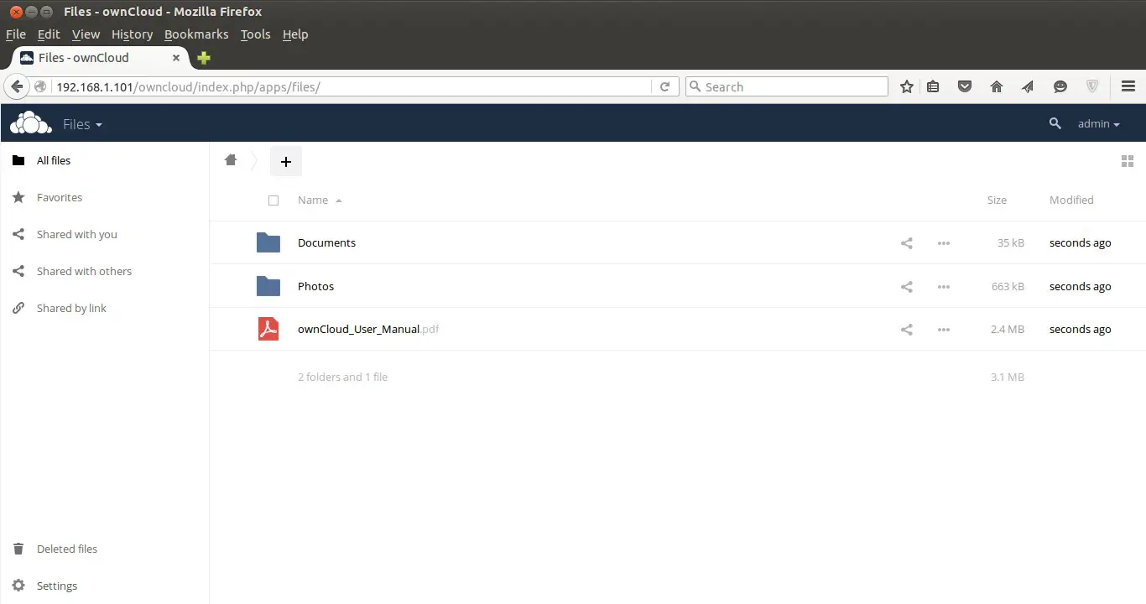Click the 2.4 MB size value
This screenshot has height=604, width=1146.
point(1007,329)
